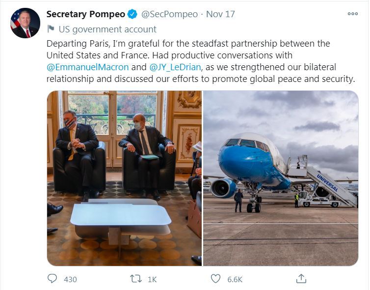Click the Secretary Pompeo display name
The width and height of the screenshot is (370, 290).
tap(86, 14)
